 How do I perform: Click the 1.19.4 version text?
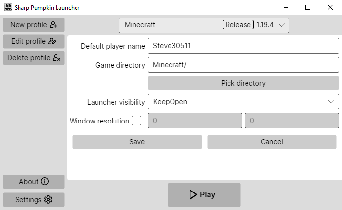(x=265, y=25)
